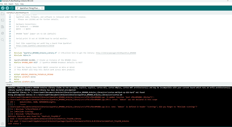Click the 'Precompiled library ... not found' line
The image size is (232, 127).
(x=76, y=92)
